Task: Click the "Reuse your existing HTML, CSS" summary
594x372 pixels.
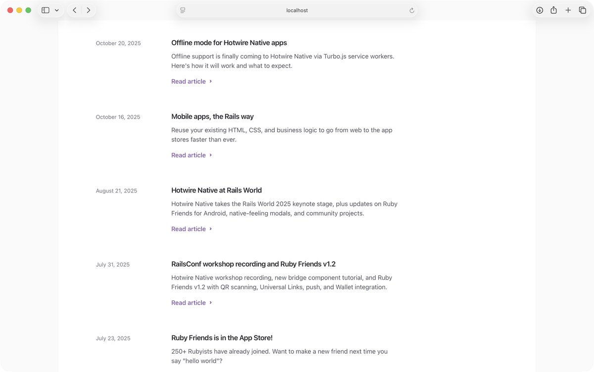Action: 282,135
